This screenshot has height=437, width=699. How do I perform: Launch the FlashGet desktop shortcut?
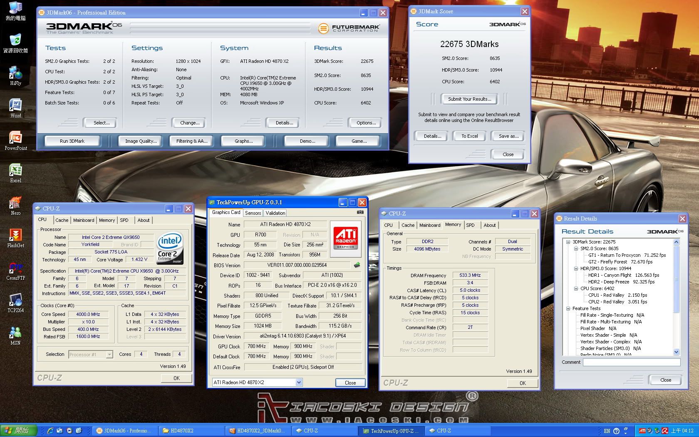15,238
